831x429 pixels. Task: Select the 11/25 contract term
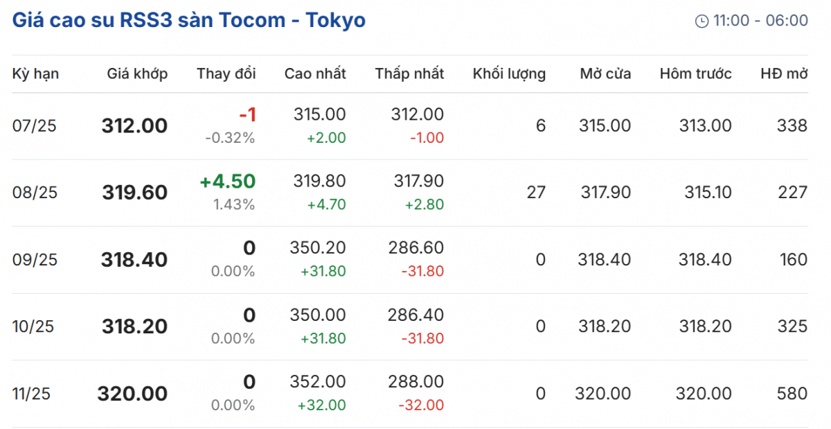(32, 394)
